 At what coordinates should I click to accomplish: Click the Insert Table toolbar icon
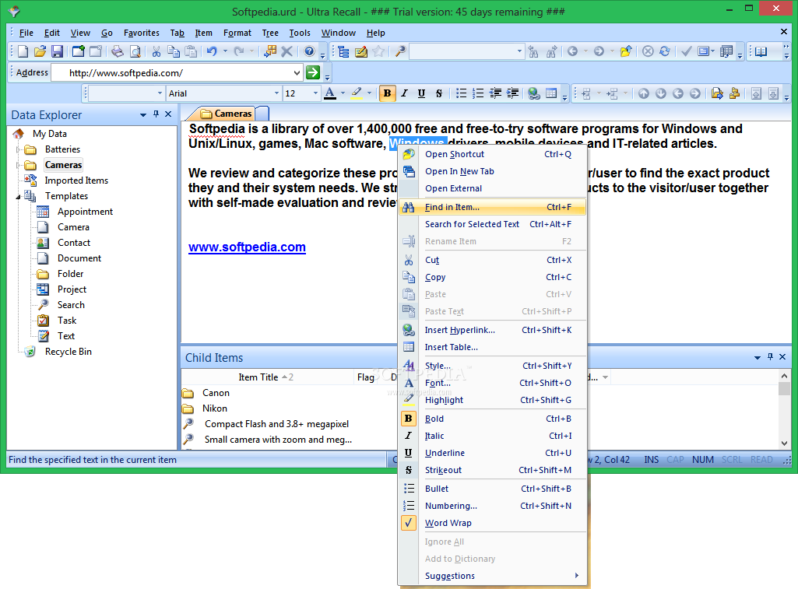[x=551, y=93]
